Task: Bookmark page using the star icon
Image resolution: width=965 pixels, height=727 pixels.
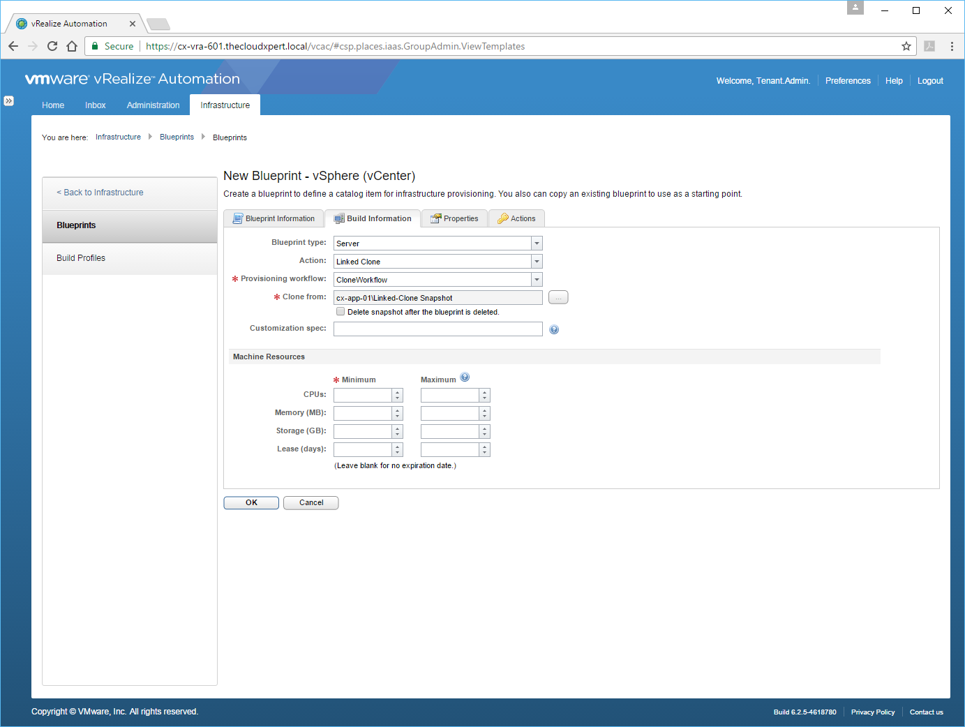Action: 906,46
